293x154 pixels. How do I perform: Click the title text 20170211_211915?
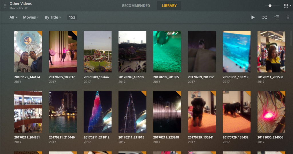click(x=131, y=137)
